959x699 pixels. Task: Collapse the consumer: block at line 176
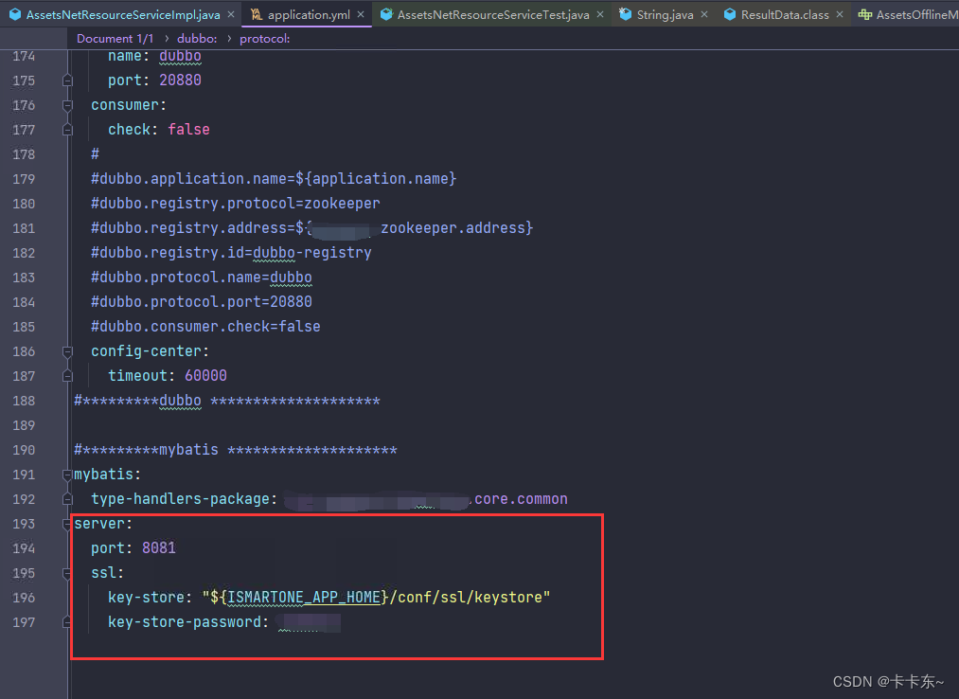click(x=67, y=105)
